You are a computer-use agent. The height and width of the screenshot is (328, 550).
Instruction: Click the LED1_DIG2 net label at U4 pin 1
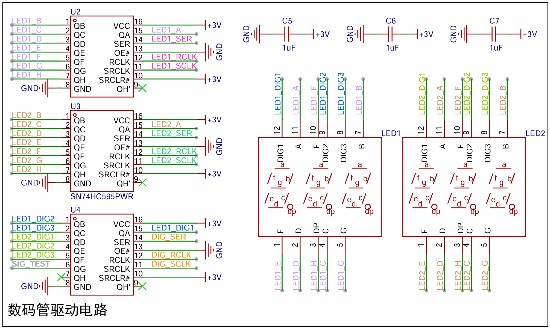click(33, 219)
